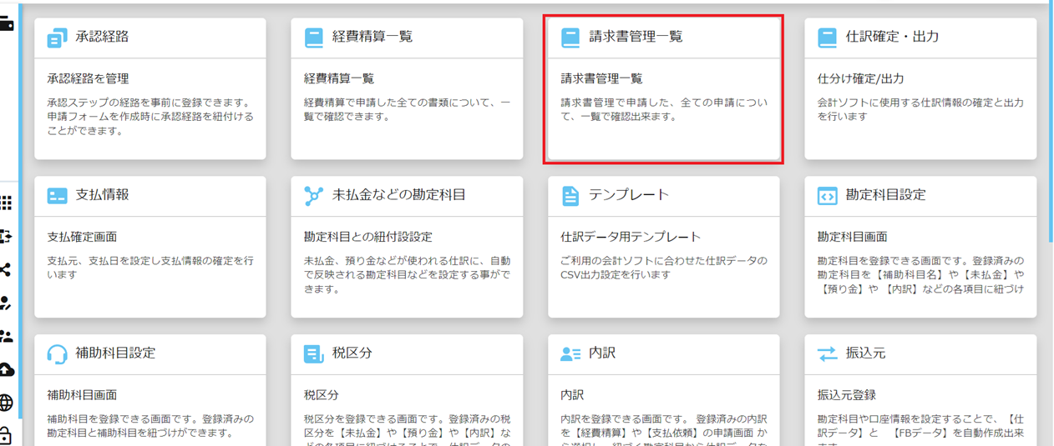Click the 未払金などの勘定科目 network icon

tap(313, 196)
